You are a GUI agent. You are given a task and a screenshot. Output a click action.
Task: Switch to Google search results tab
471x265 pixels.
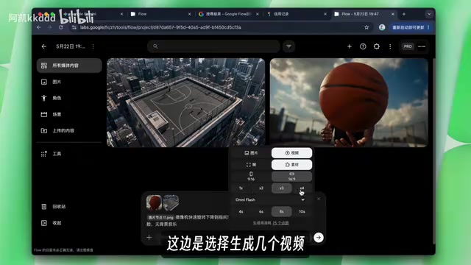point(228,14)
